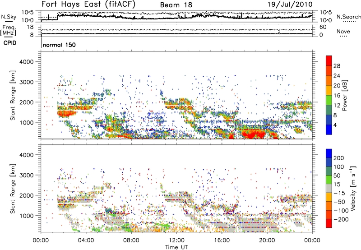The width and height of the screenshot is (361, 250).
Task: Click the frequency axis "18" tick
Action: (x=30, y=27)
